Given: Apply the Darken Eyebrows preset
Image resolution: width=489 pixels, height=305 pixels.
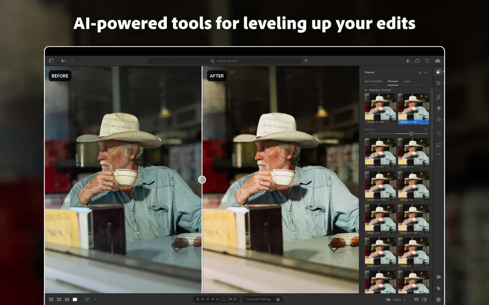Looking at the screenshot, I should (413, 220).
